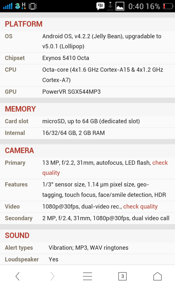The image size is (175, 288).
Task: Go to browser home page icon
Action: coord(157,276)
